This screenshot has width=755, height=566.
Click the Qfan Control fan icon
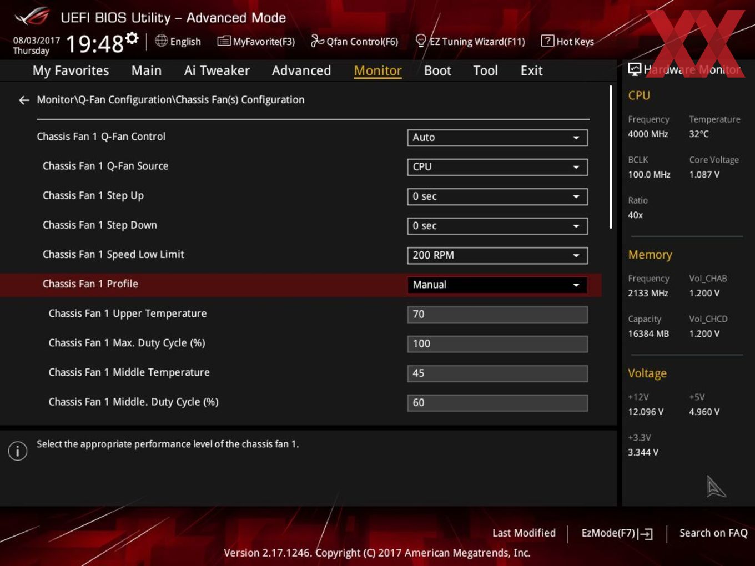coord(317,41)
